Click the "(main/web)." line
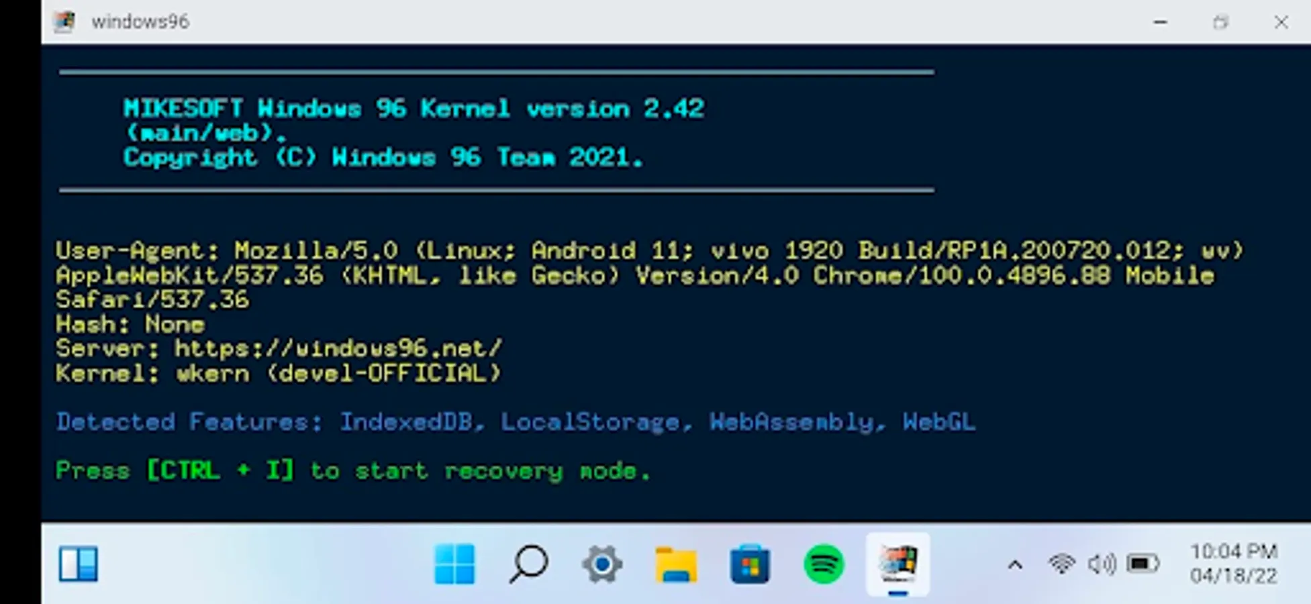This screenshot has width=1311, height=604. (x=205, y=133)
